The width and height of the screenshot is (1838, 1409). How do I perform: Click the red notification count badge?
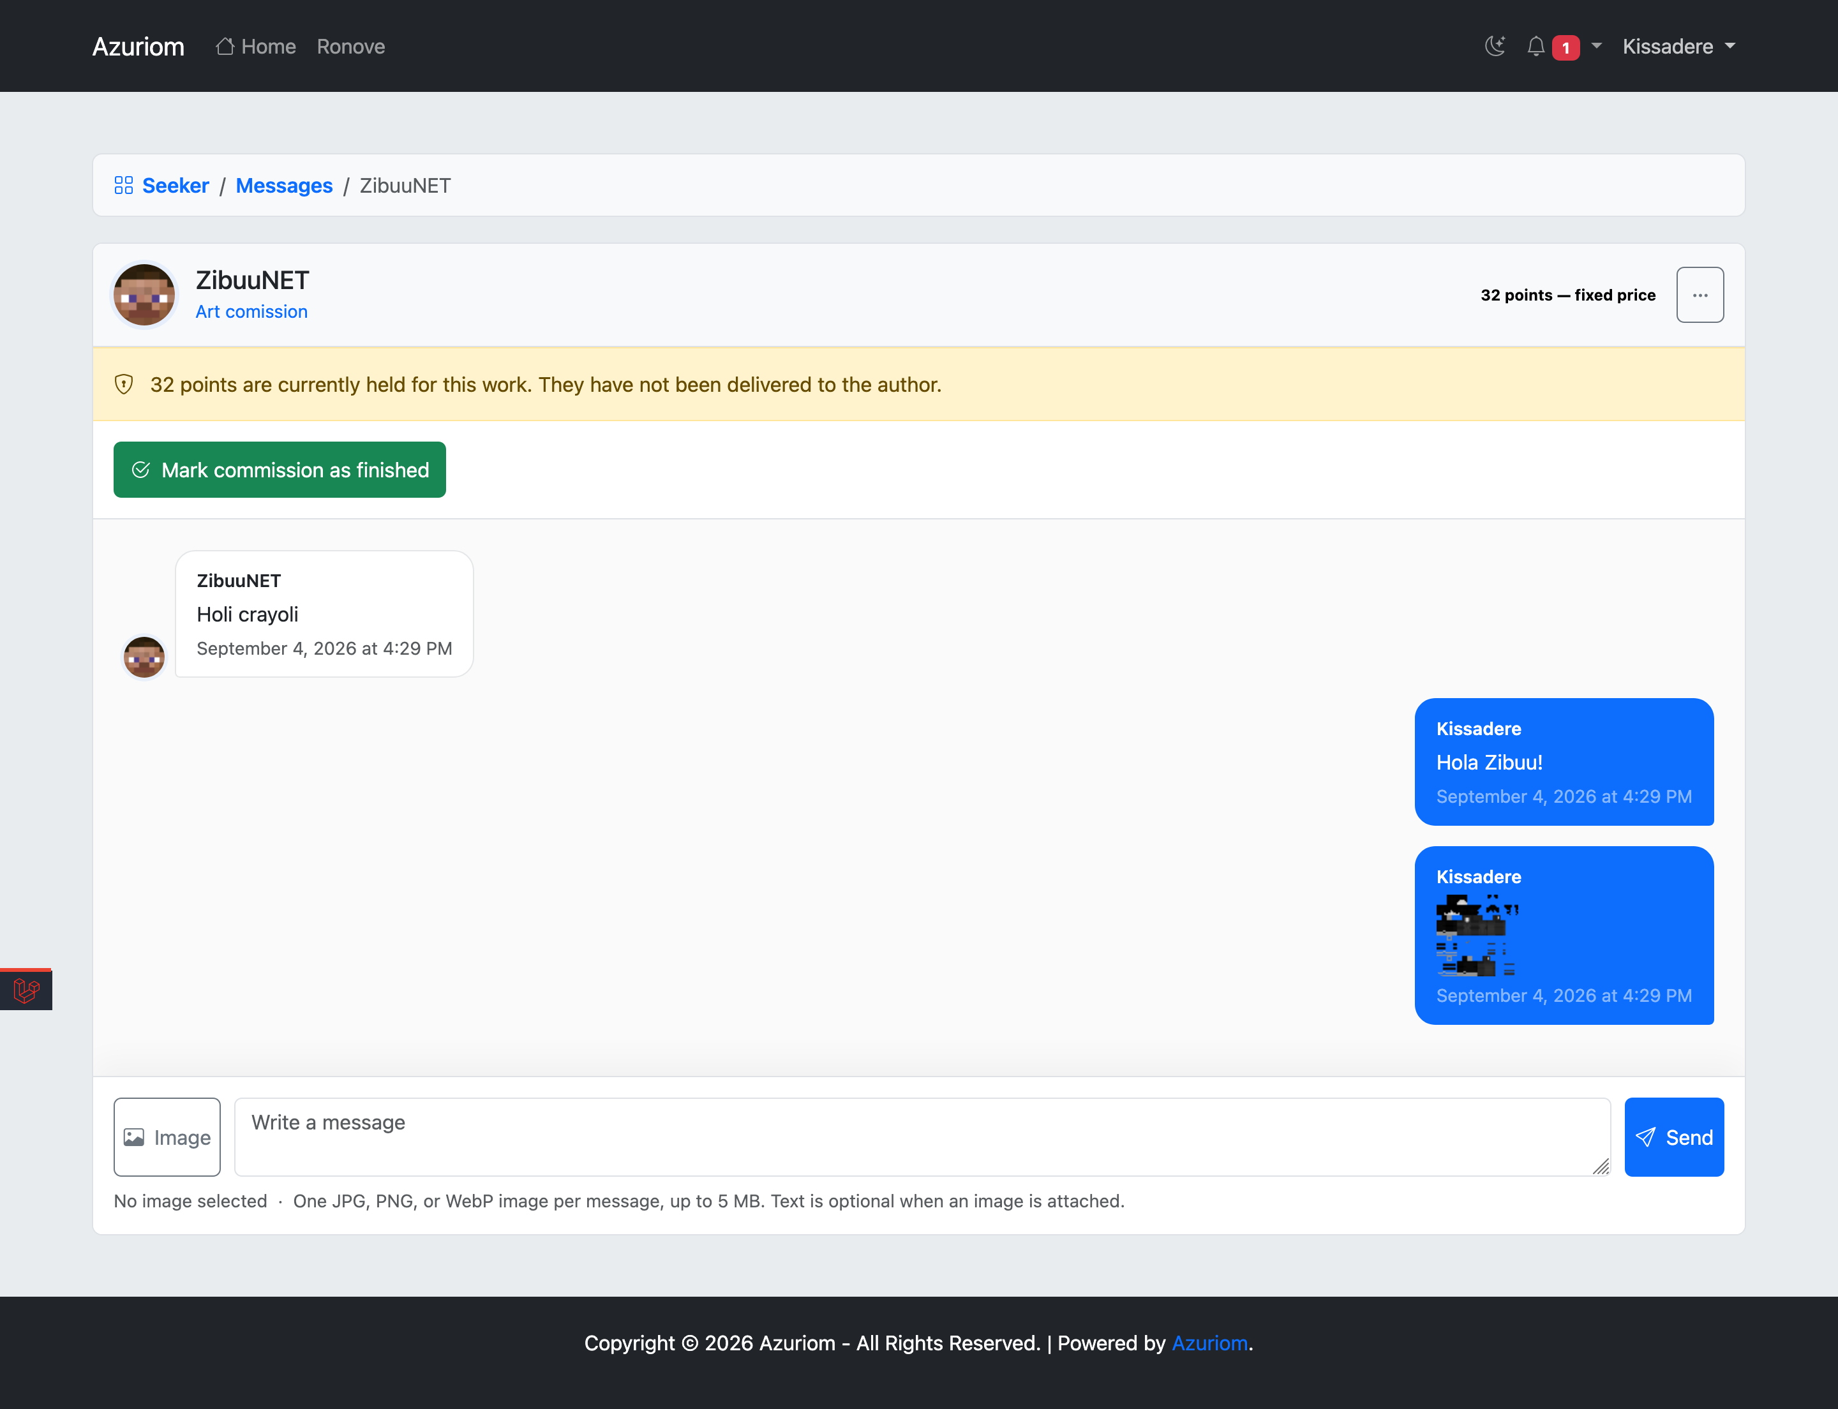pos(1565,48)
